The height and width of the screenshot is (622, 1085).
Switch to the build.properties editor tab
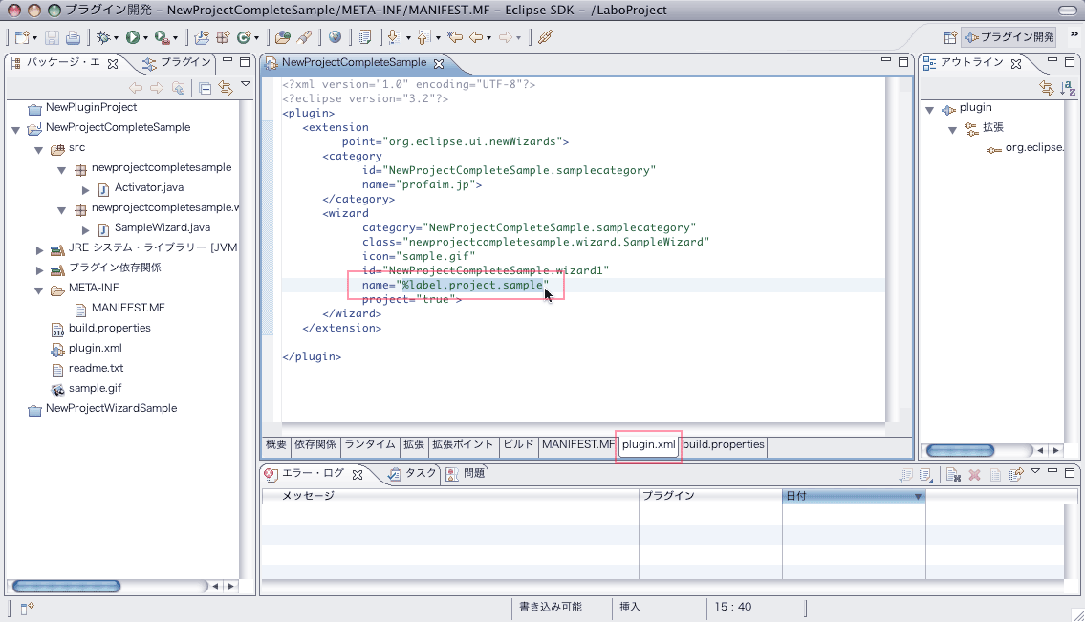click(x=723, y=444)
